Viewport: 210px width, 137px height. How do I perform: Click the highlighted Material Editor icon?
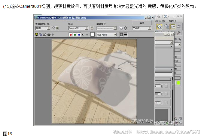coord(159,27)
